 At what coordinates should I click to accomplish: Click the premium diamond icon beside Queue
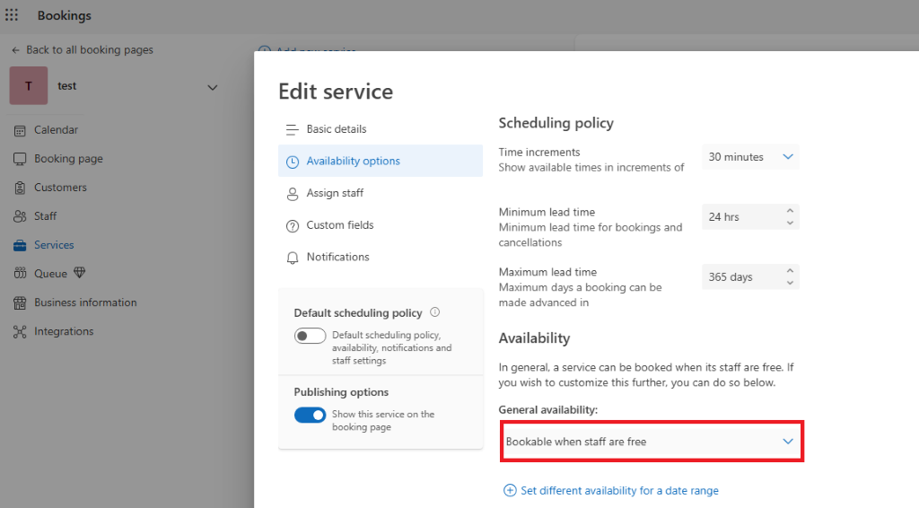coord(79,273)
